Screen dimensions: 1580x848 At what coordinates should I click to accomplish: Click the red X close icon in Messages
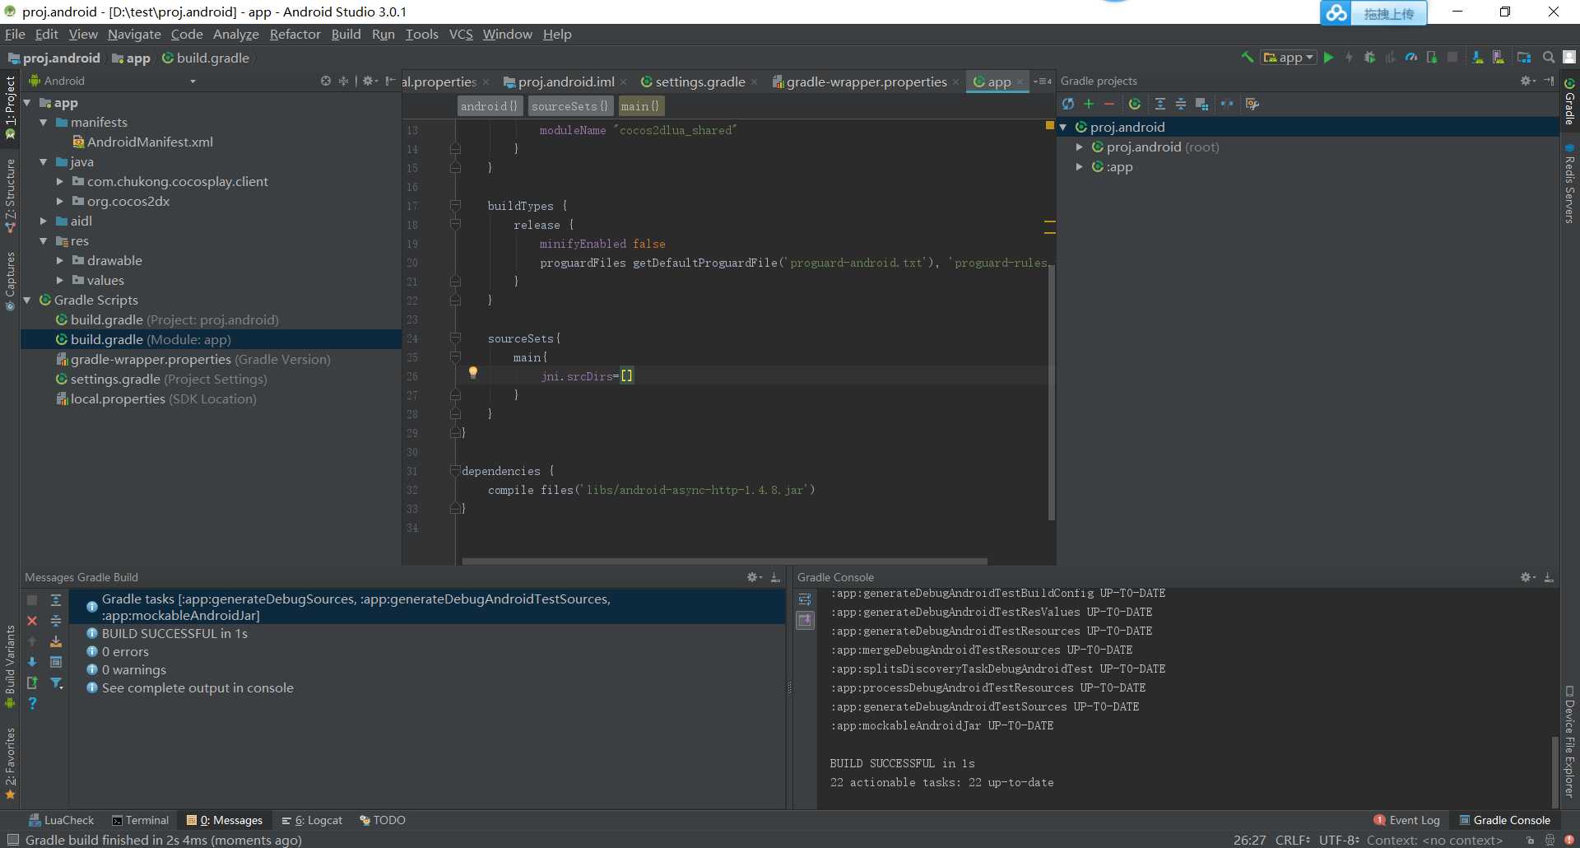[x=32, y=621]
